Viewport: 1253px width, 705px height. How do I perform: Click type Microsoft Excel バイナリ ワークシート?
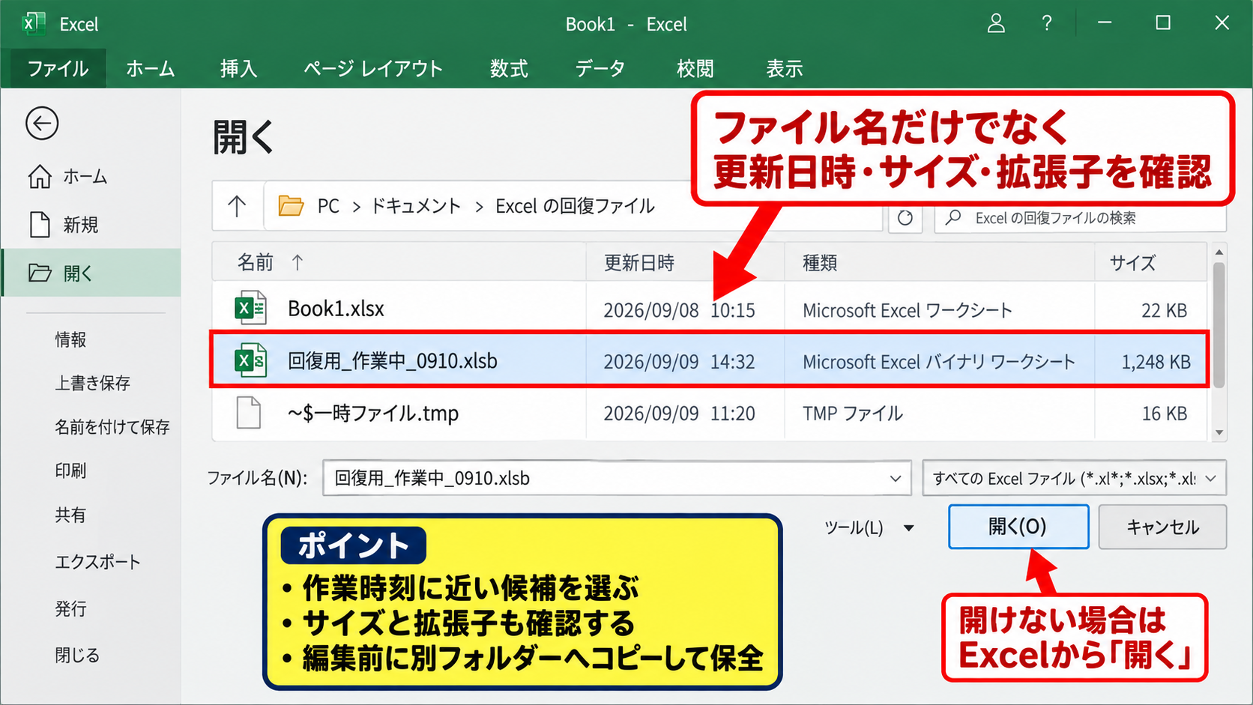(939, 362)
